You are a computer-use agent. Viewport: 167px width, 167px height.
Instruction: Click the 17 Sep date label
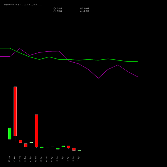(x=78, y=159)
